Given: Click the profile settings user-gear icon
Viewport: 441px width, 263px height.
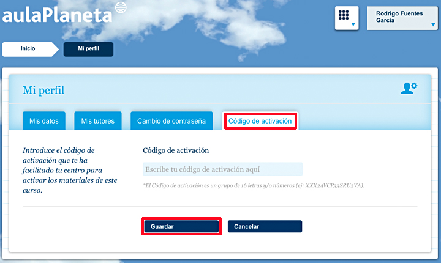Looking at the screenshot, I should [409, 88].
